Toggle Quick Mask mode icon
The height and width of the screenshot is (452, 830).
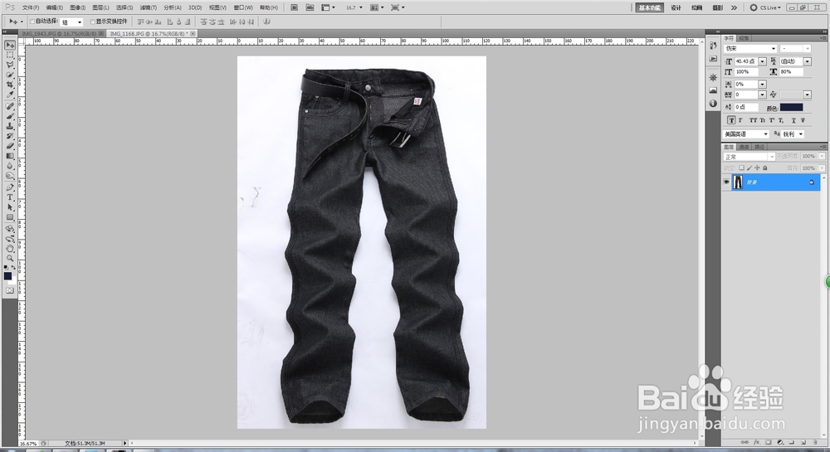coord(9,291)
